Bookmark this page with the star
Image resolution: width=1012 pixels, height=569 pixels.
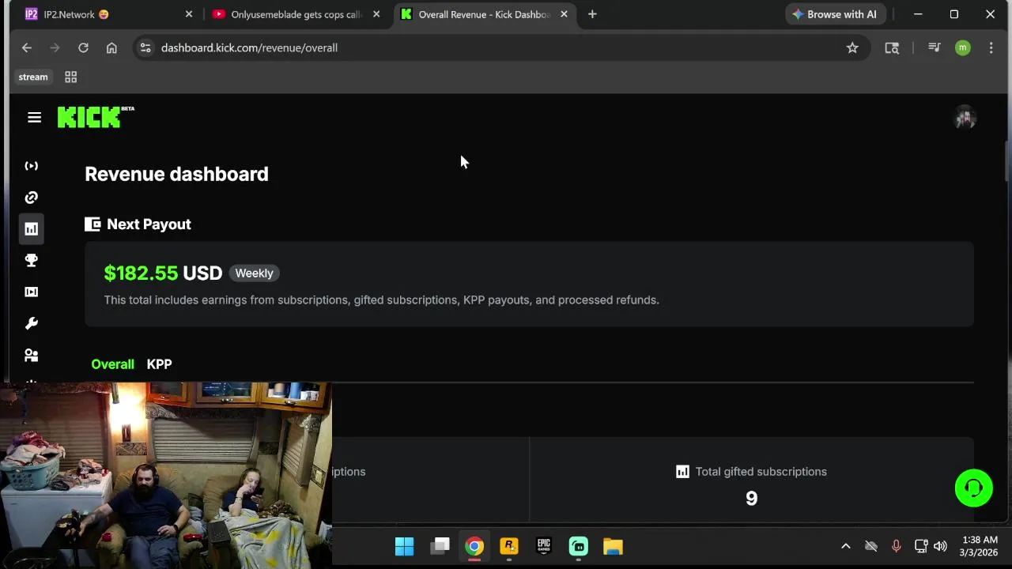click(x=852, y=48)
